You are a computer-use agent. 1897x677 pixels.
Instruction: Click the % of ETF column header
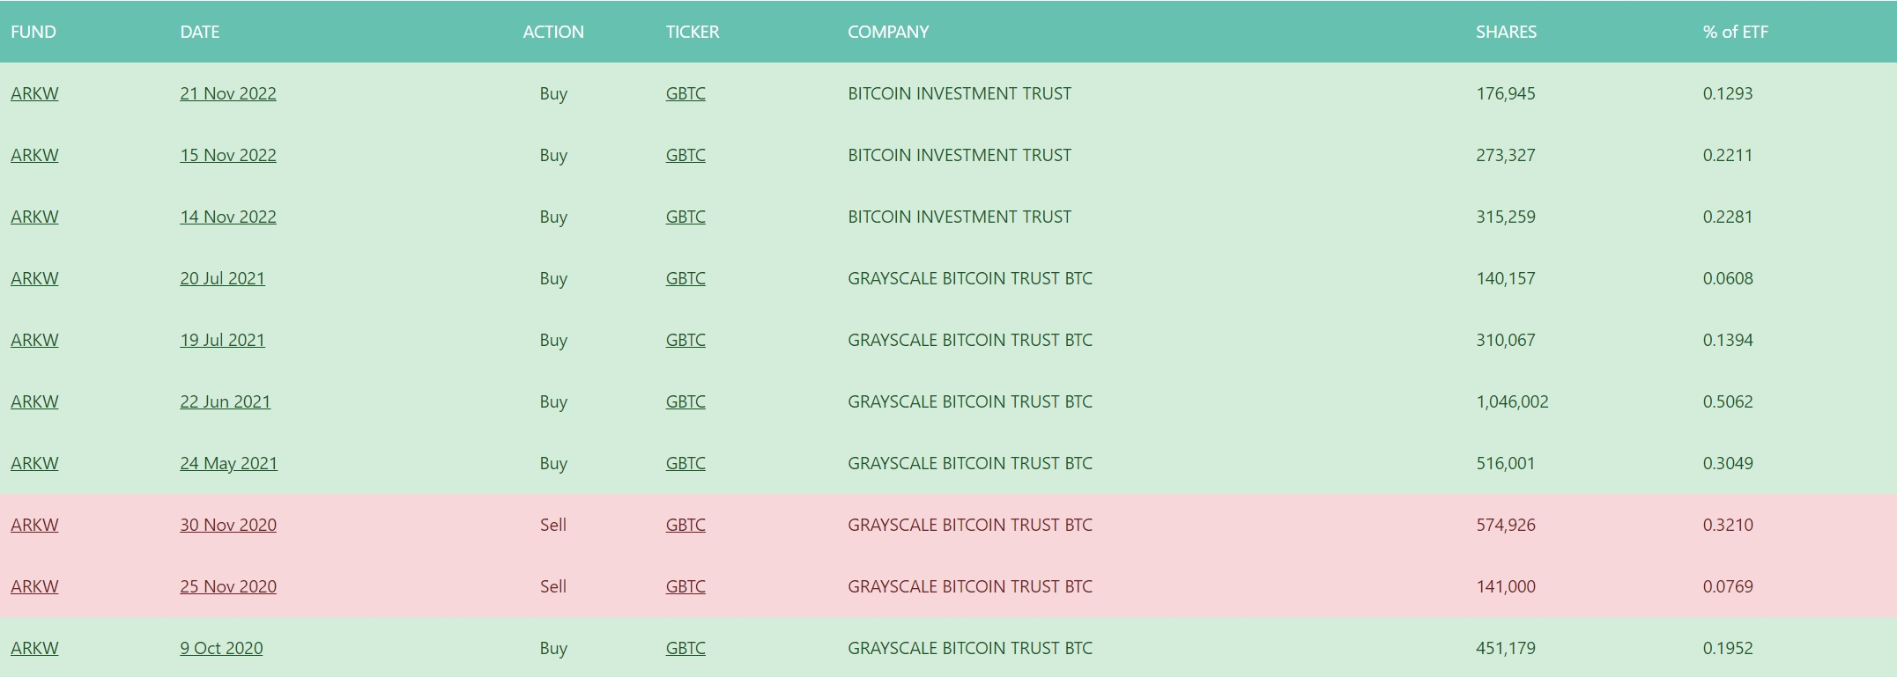pos(1735,32)
